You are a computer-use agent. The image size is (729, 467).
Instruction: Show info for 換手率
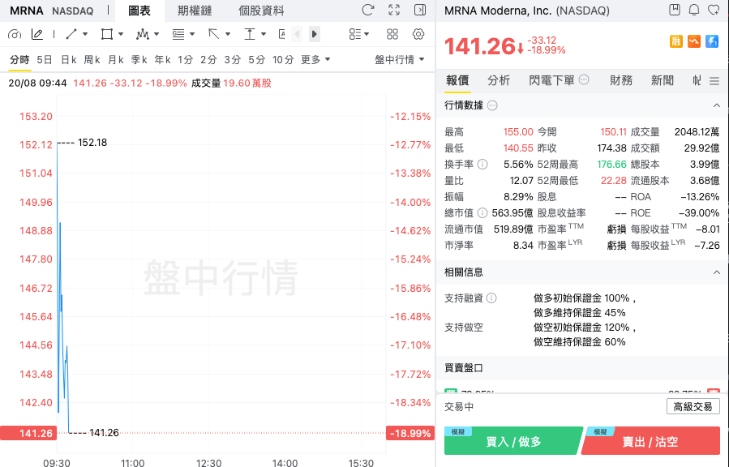(x=483, y=165)
